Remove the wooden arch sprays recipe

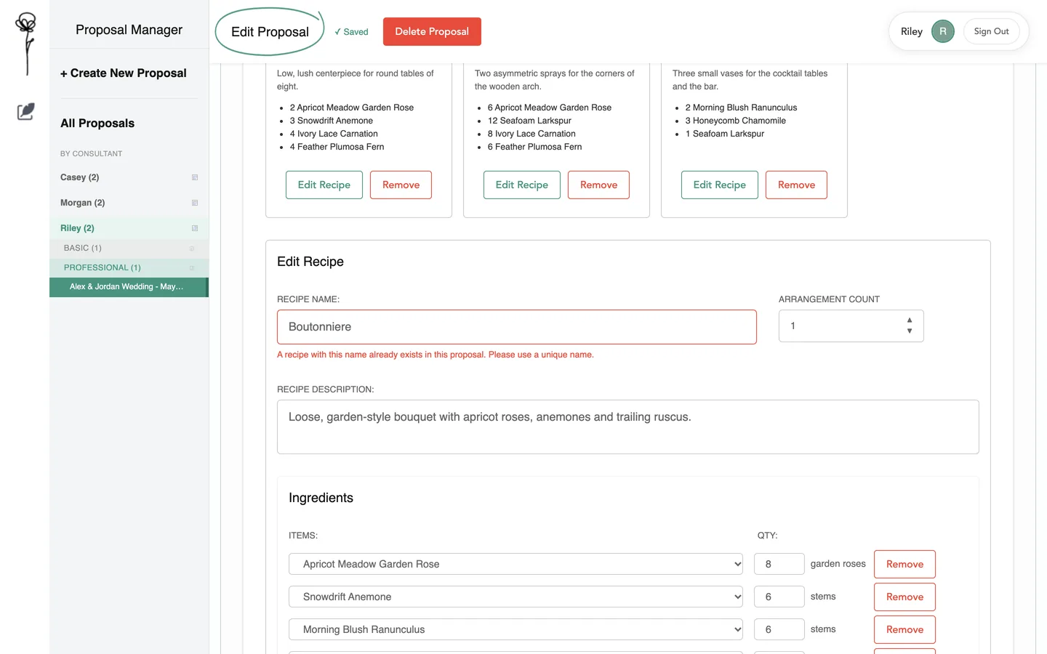(598, 185)
